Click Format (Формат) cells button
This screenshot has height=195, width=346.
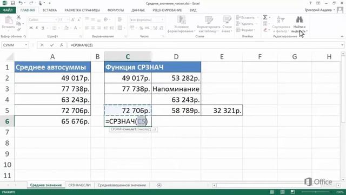tap(245, 30)
